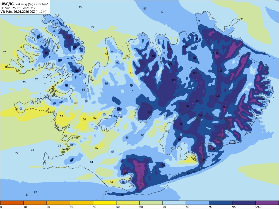The width and height of the screenshot is (279, 209).
Task: Pick the purple 99.9+ legend swatch
Action: pos(267,203)
